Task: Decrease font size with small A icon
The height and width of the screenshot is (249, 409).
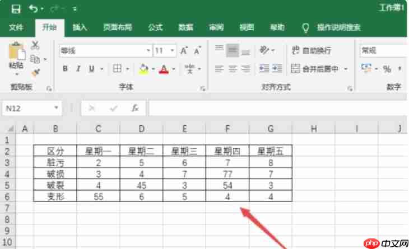Action: click(x=197, y=50)
